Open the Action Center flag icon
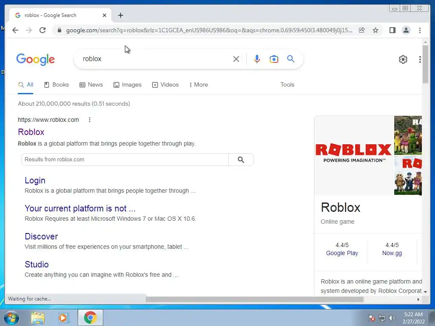The image size is (435, 326). [372, 318]
